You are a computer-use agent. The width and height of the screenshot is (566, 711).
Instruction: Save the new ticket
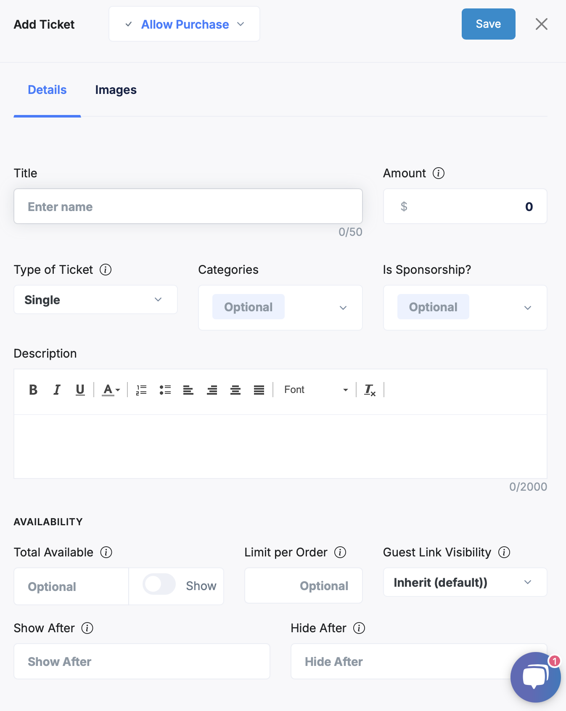(x=488, y=24)
